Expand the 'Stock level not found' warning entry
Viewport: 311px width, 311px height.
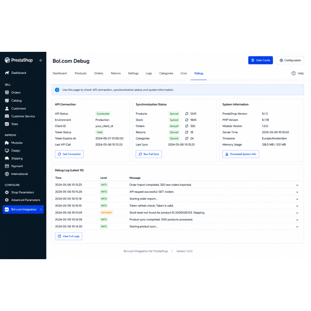297,213
